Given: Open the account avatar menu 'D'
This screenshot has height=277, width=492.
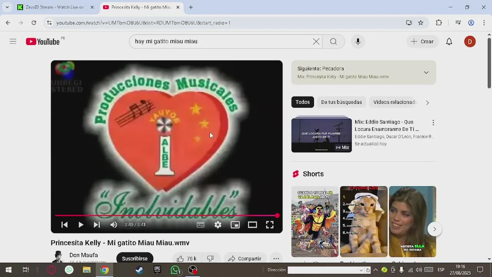Looking at the screenshot, I should [470, 42].
